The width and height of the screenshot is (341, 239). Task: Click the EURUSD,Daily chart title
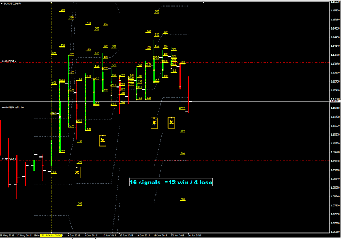pos(13,4)
